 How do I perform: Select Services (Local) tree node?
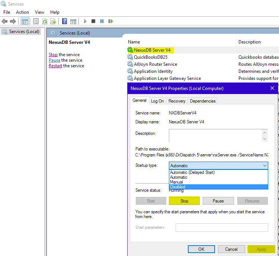[x=20, y=32]
